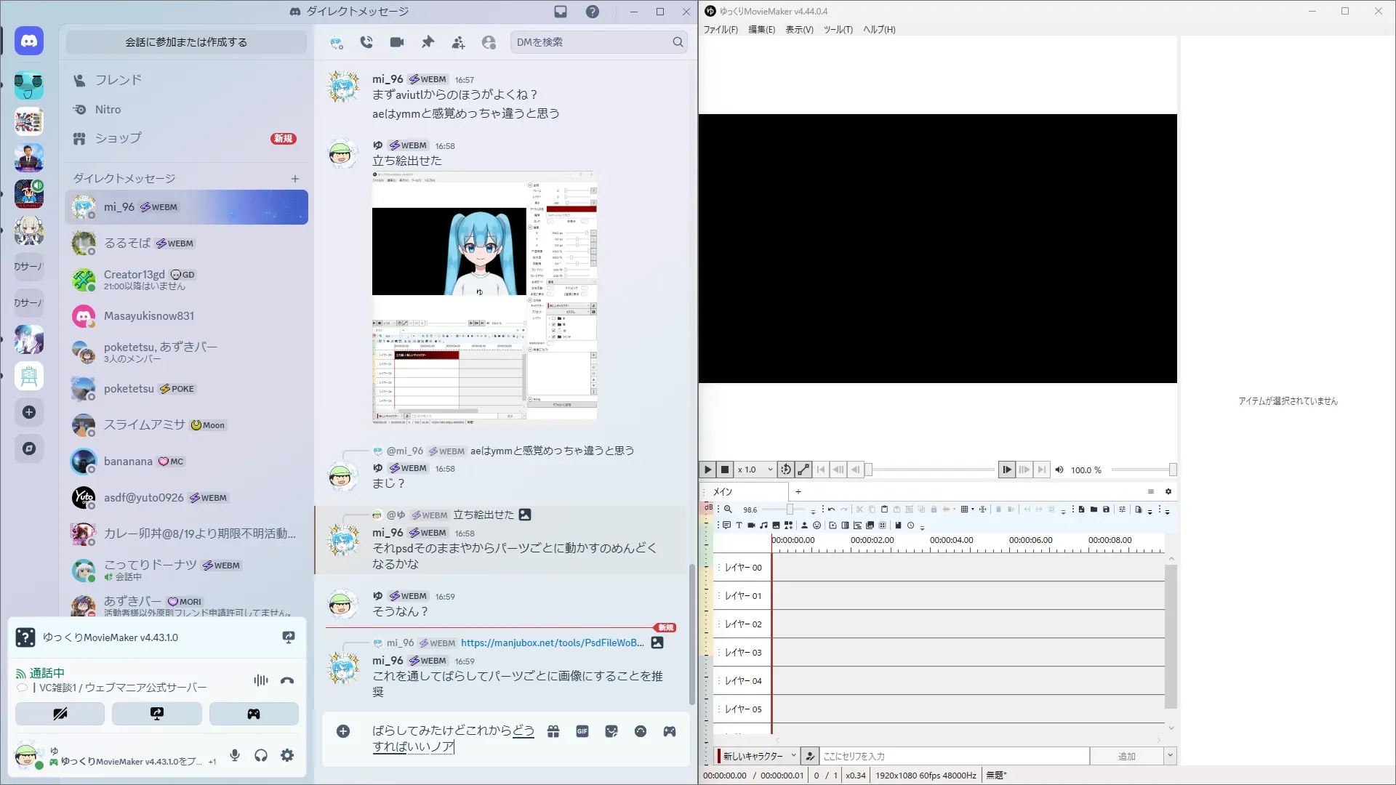The width and height of the screenshot is (1396, 785).
Task: Start a voice call with mi_96
Action: tap(366, 42)
